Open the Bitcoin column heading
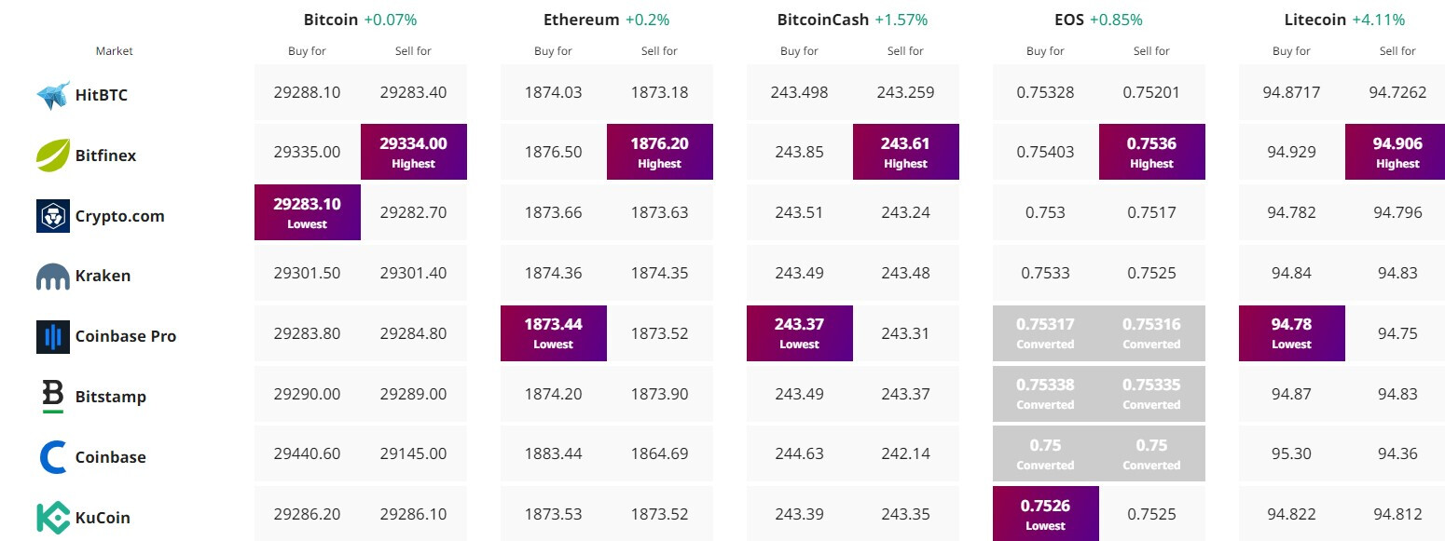1445x541 pixels. pos(331,20)
